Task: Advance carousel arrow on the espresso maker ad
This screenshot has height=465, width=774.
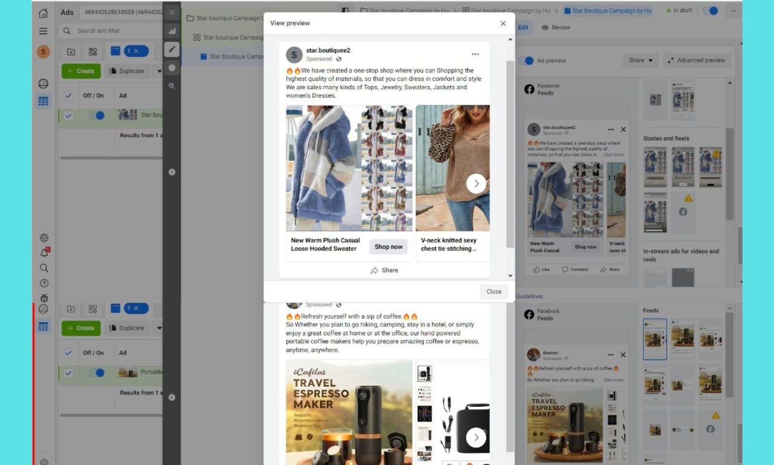Action: click(476, 437)
